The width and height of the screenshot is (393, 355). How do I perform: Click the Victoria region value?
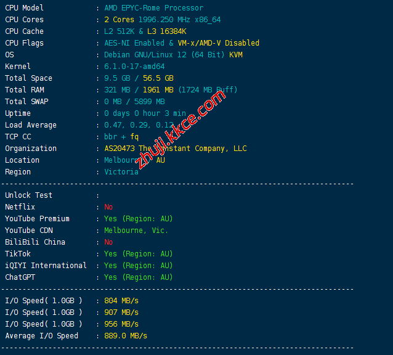point(121,172)
